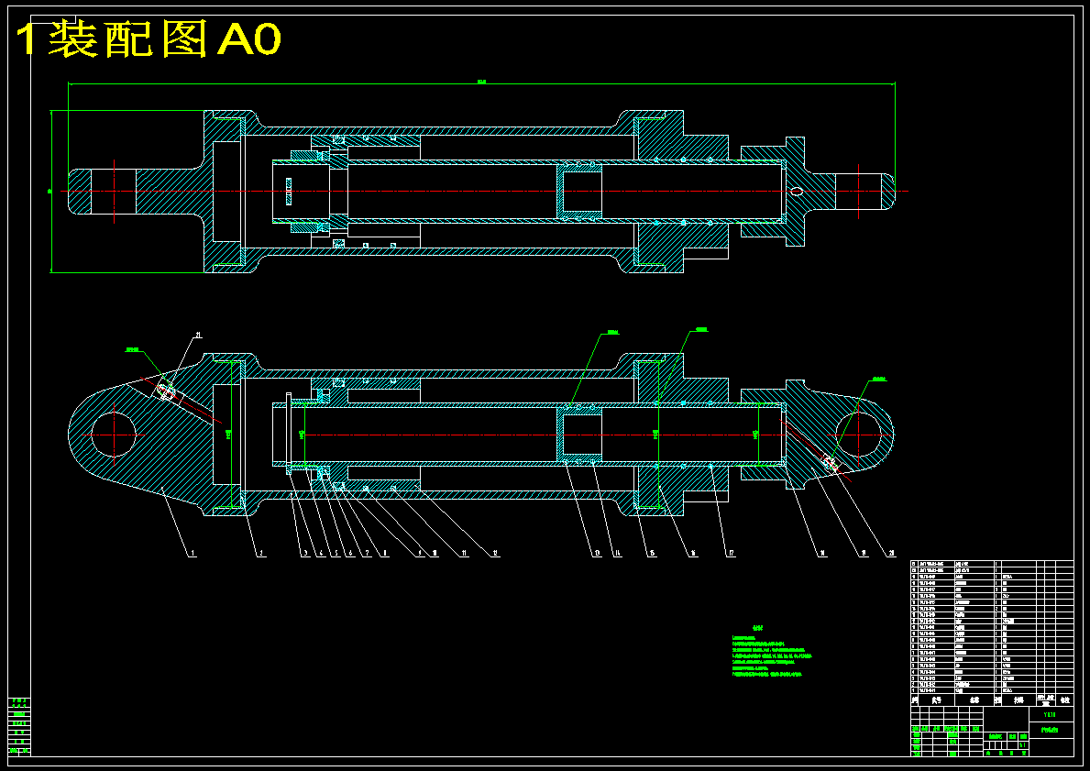The height and width of the screenshot is (771, 1090).
Task: Select part balloon number "21" above left clevis
Action: click(x=198, y=336)
